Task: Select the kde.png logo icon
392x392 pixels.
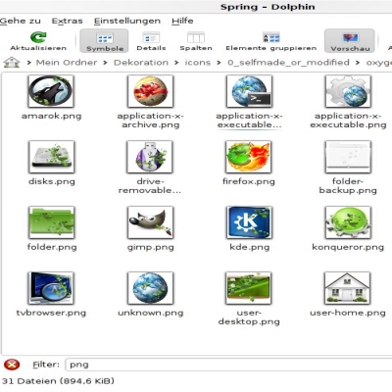Action: (249, 222)
